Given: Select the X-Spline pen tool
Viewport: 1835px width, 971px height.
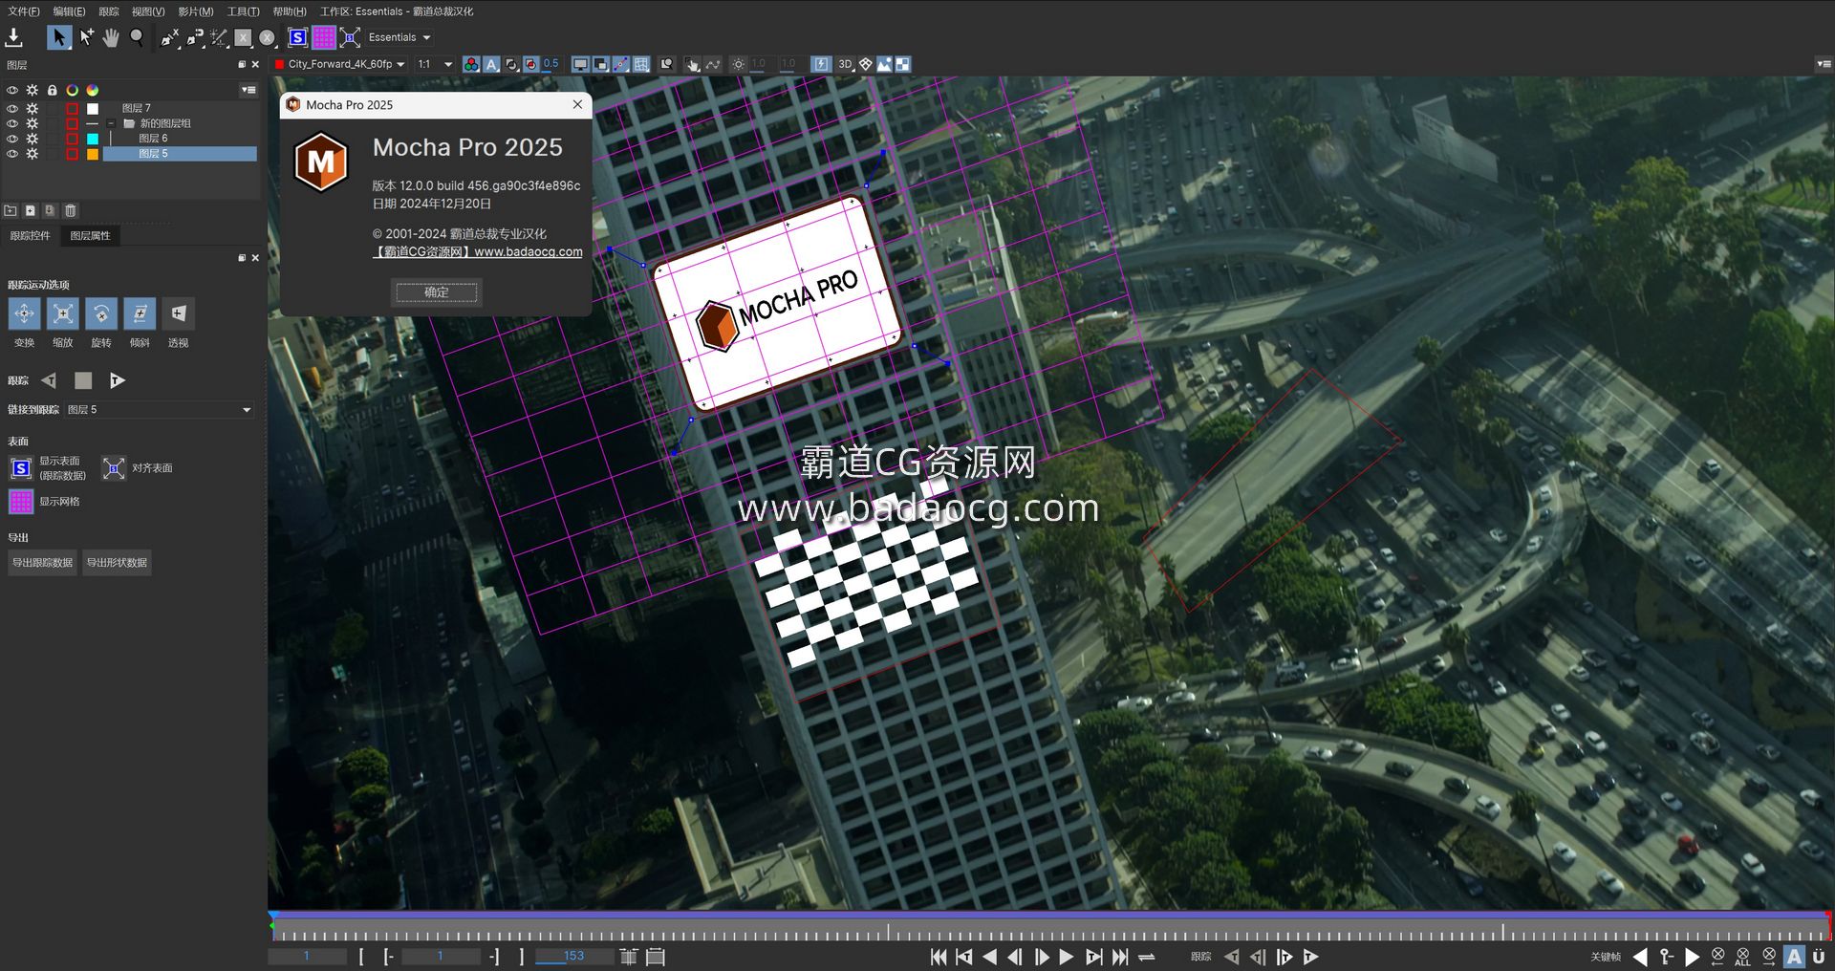Looking at the screenshot, I should click(170, 37).
